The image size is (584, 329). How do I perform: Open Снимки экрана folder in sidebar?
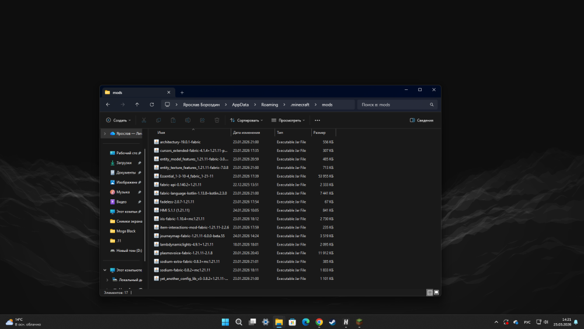[x=125, y=221]
